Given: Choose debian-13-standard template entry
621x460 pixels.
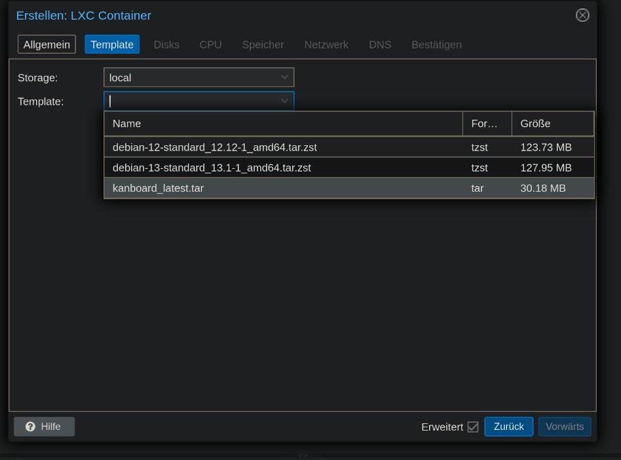Looking at the screenshot, I should click(x=212, y=168).
